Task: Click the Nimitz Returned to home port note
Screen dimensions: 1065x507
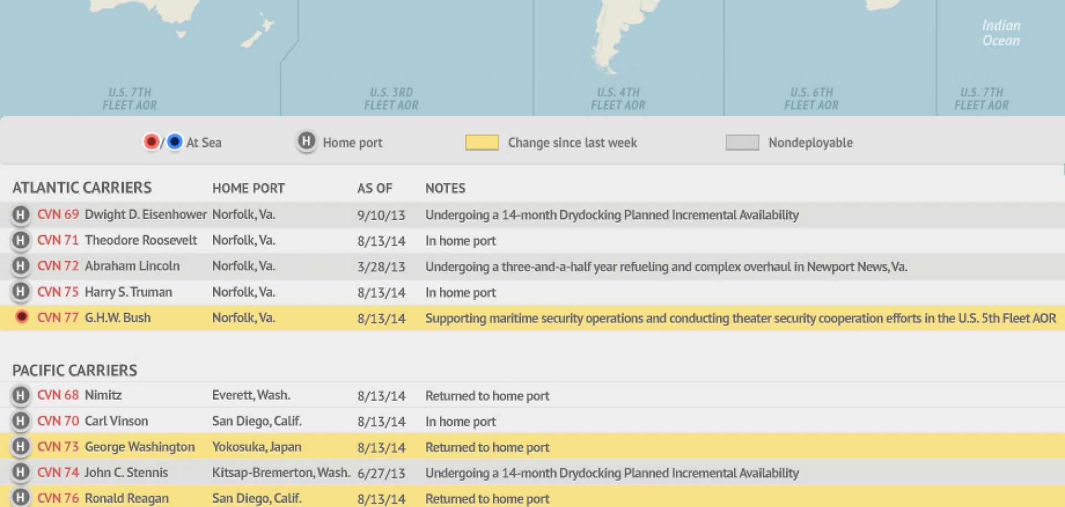Action: tap(487, 396)
